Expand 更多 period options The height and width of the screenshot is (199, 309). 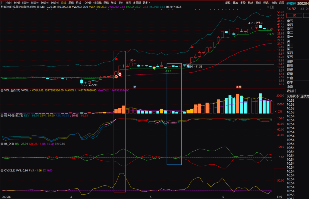(x=146, y=3)
